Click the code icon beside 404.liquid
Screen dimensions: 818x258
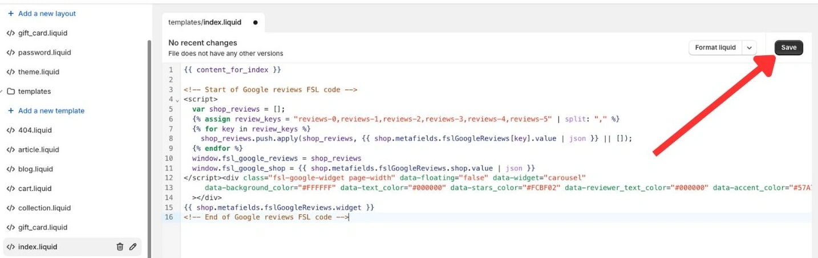(11, 130)
